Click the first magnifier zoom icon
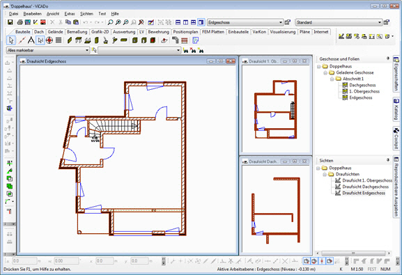Viewport: 402px width, 275px height. pos(110,22)
